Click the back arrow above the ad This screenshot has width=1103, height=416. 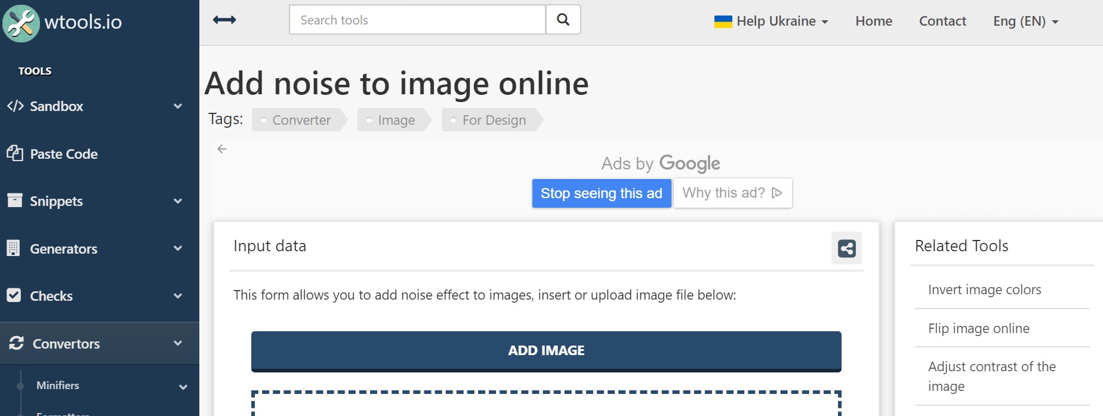point(222,149)
